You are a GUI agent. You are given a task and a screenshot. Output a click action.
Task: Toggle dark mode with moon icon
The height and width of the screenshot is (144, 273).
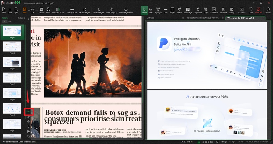coord(29,117)
